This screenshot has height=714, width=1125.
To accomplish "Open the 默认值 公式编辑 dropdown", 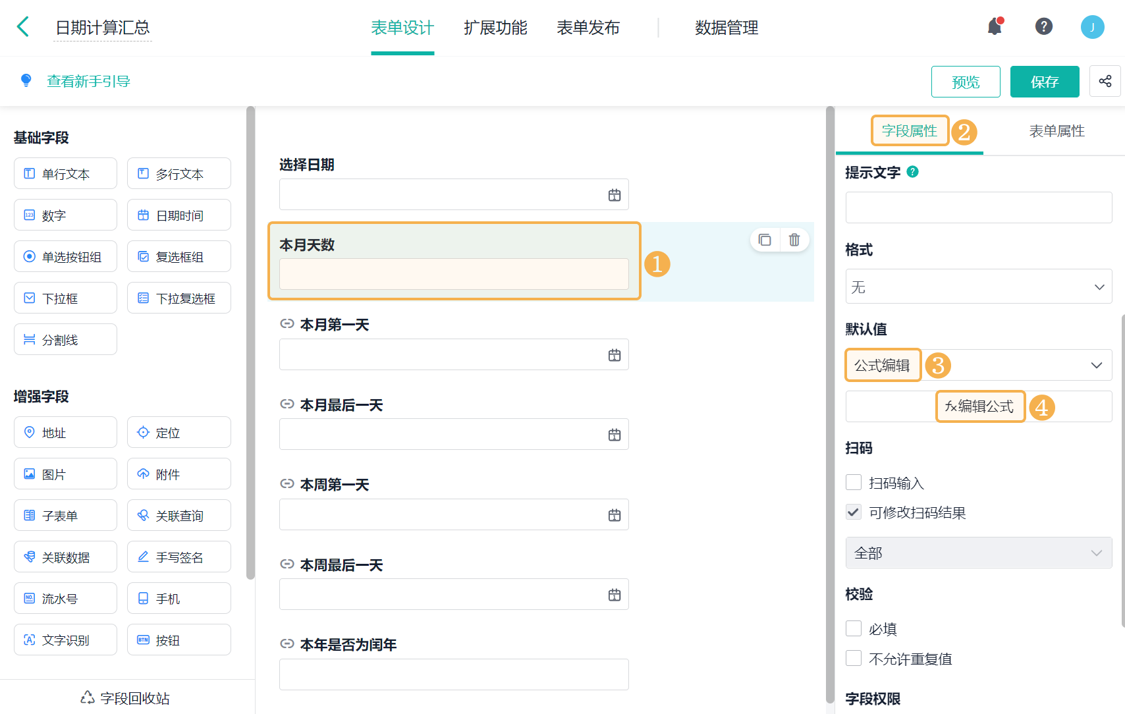I will [979, 365].
